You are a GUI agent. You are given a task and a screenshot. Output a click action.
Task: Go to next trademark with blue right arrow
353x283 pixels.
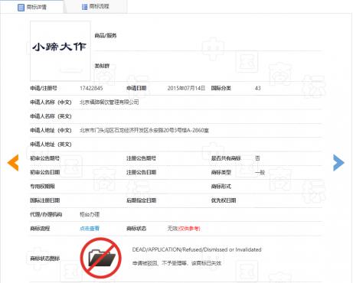(x=338, y=162)
